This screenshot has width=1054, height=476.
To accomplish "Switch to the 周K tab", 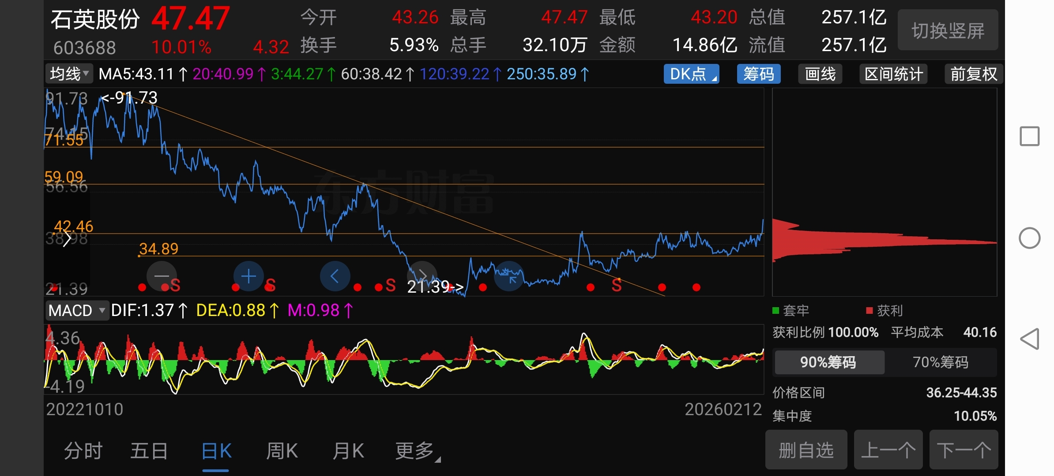I will click(282, 451).
